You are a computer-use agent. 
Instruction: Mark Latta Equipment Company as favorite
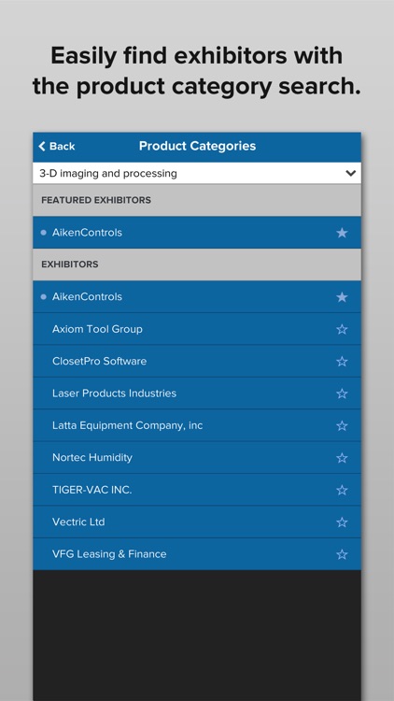[342, 425]
